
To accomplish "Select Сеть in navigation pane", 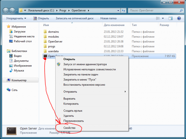I will [12, 90].
